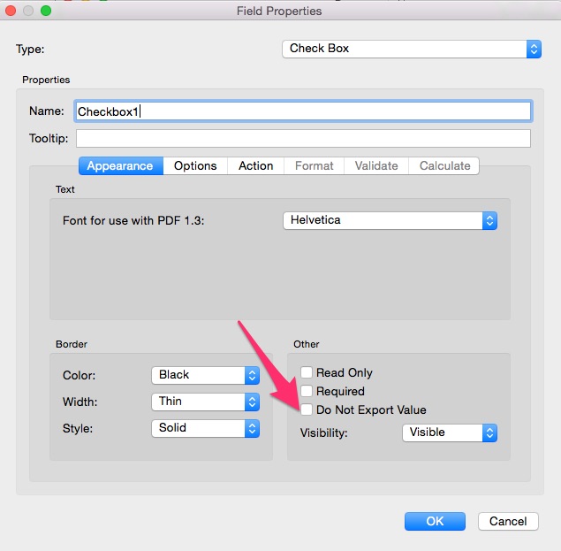Switch to the Options tab

click(195, 166)
